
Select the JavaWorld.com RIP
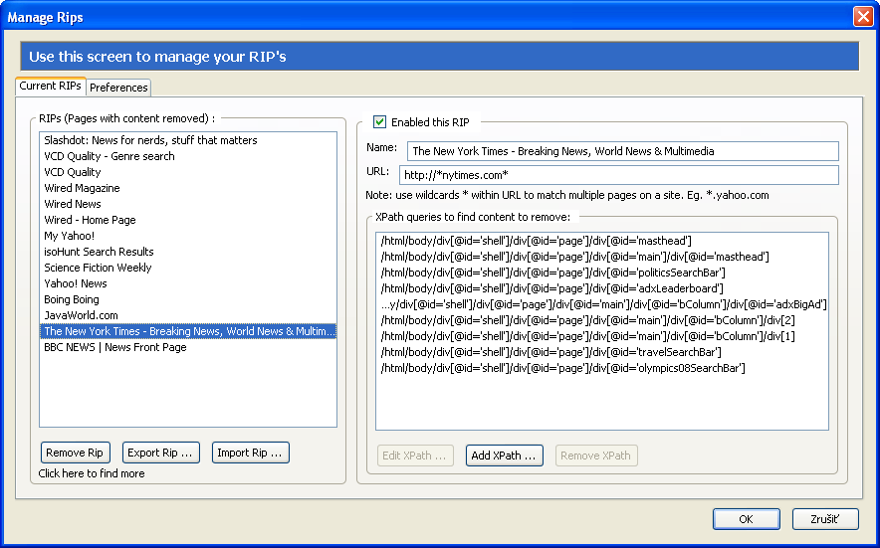pyautogui.click(x=188, y=315)
